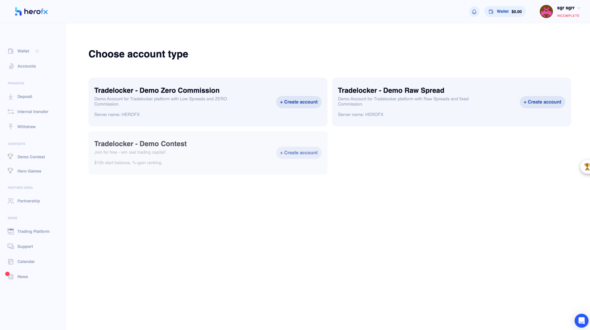Click the Choose account type heading

138,54
